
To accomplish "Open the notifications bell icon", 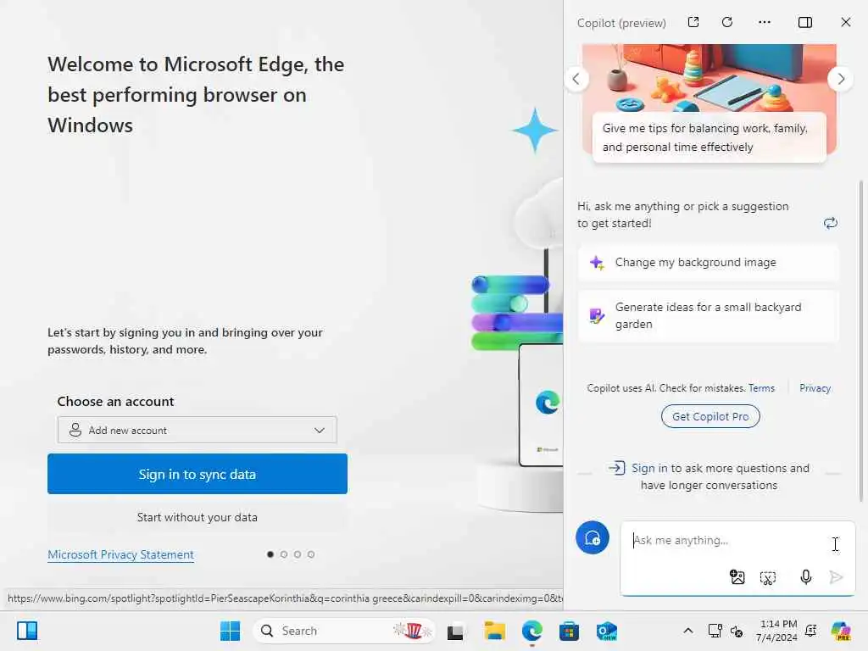I will click(811, 631).
